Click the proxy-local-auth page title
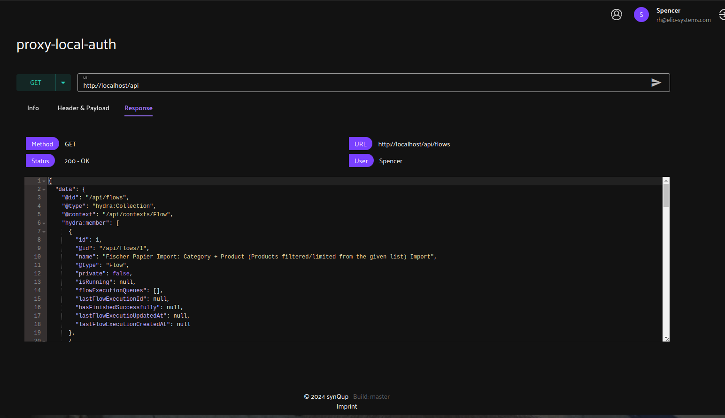 click(66, 45)
